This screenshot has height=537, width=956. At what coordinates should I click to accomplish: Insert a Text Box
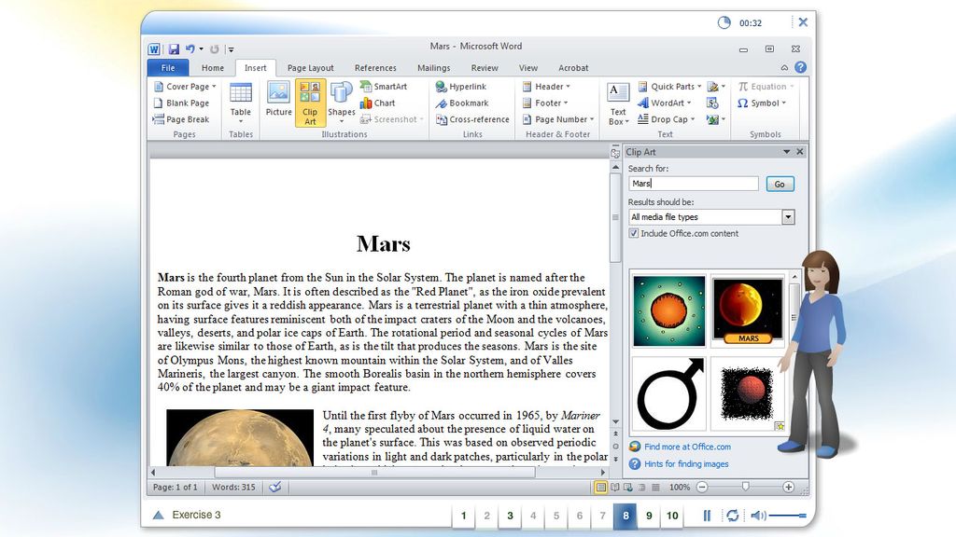pyautogui.click(x=618, y=103)
